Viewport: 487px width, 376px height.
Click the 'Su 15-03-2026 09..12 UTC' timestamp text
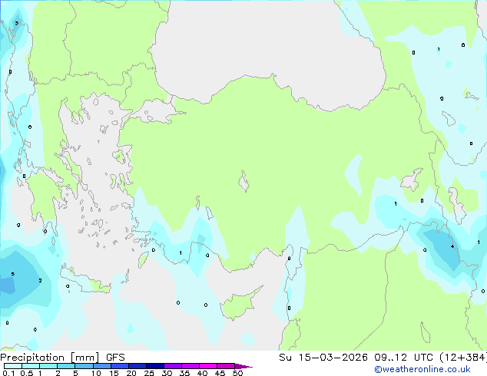click(356, 357)
